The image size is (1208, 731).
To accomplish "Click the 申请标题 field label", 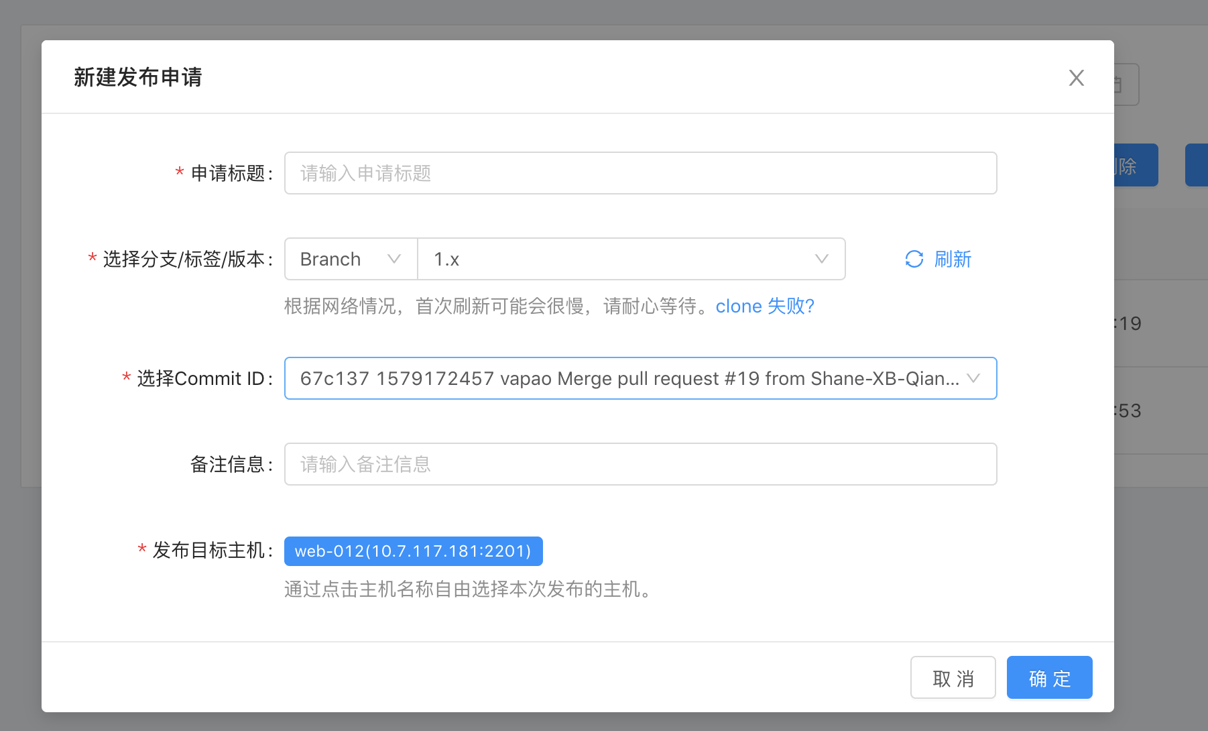I will [x=228, y=173].
